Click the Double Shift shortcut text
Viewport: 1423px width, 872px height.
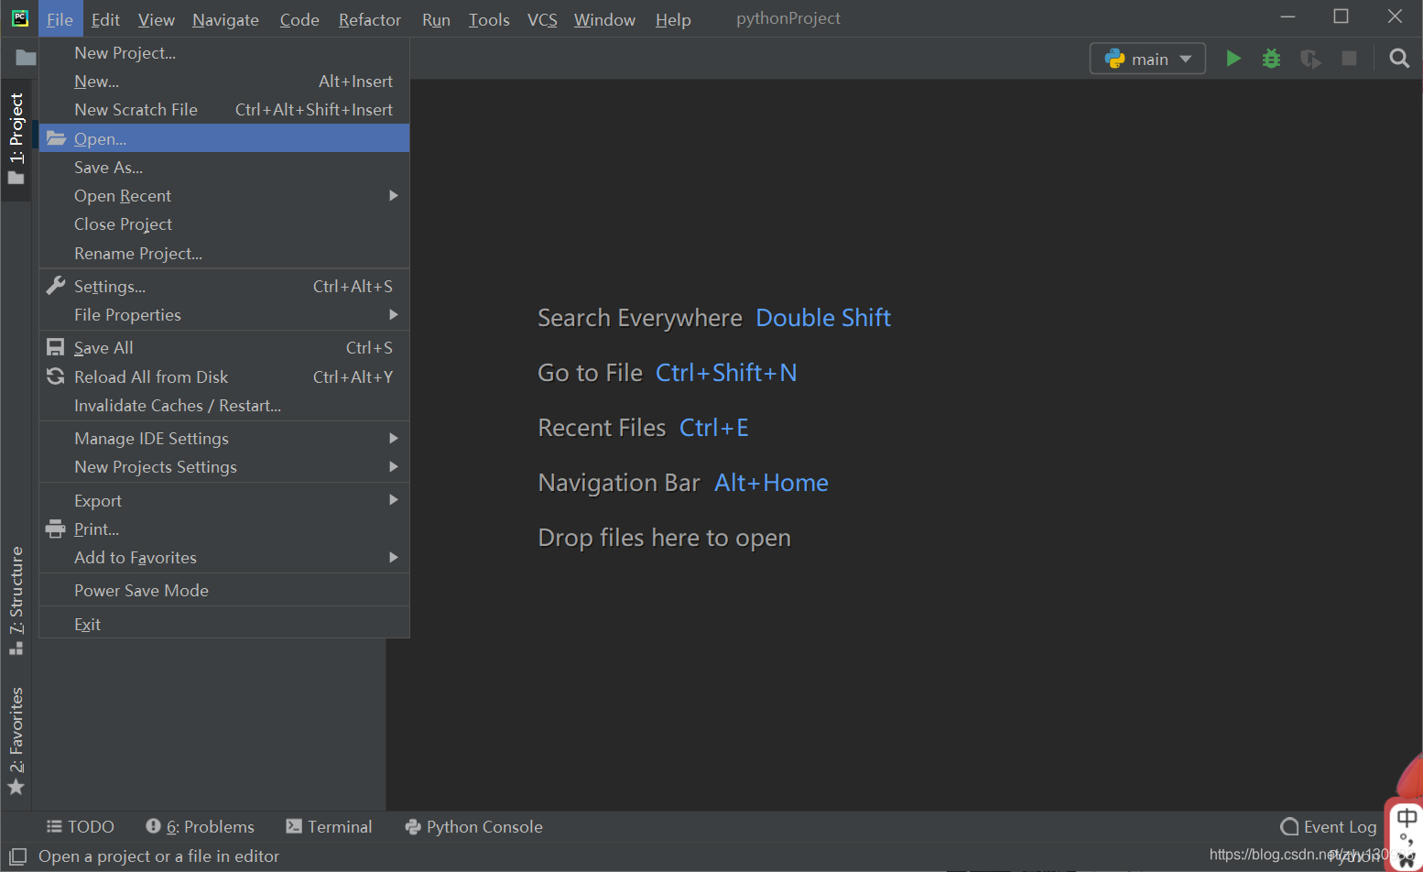click(823, 318)
